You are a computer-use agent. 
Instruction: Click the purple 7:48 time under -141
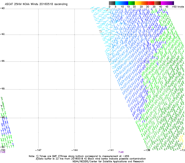121,152
